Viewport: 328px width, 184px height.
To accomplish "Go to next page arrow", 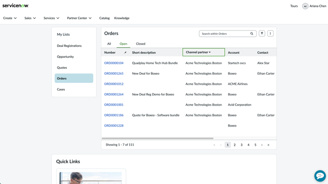I will point(262,145).
